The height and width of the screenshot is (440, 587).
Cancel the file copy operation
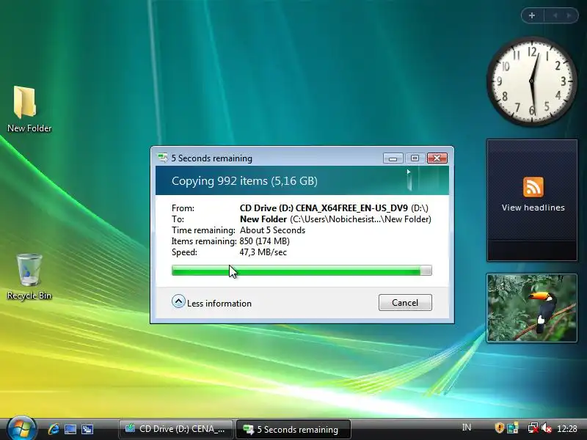coord(405,302)
